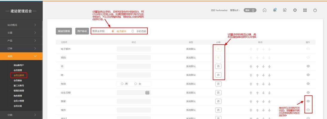
Task: Toggle visibility eye for the 国家 row
Action: tap(308, 101)
